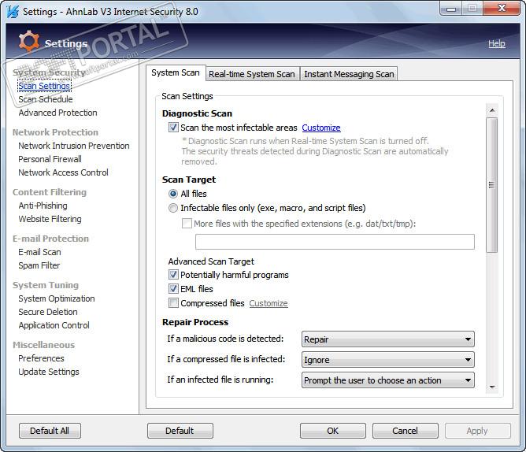Open Preferences in sidebar

tap(41, 358)
